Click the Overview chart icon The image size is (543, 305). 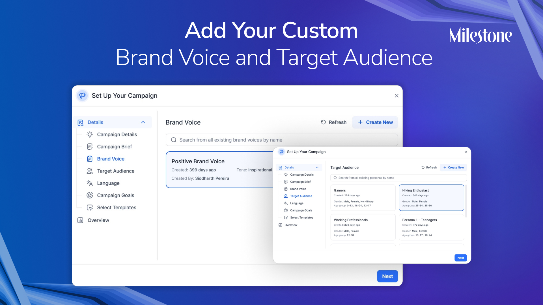point(80,220)
